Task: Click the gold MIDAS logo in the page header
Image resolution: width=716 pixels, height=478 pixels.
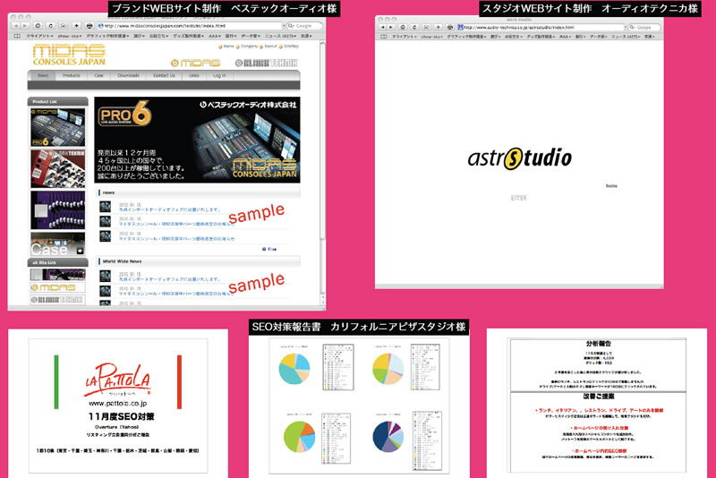Action: [x=195, y=63]
